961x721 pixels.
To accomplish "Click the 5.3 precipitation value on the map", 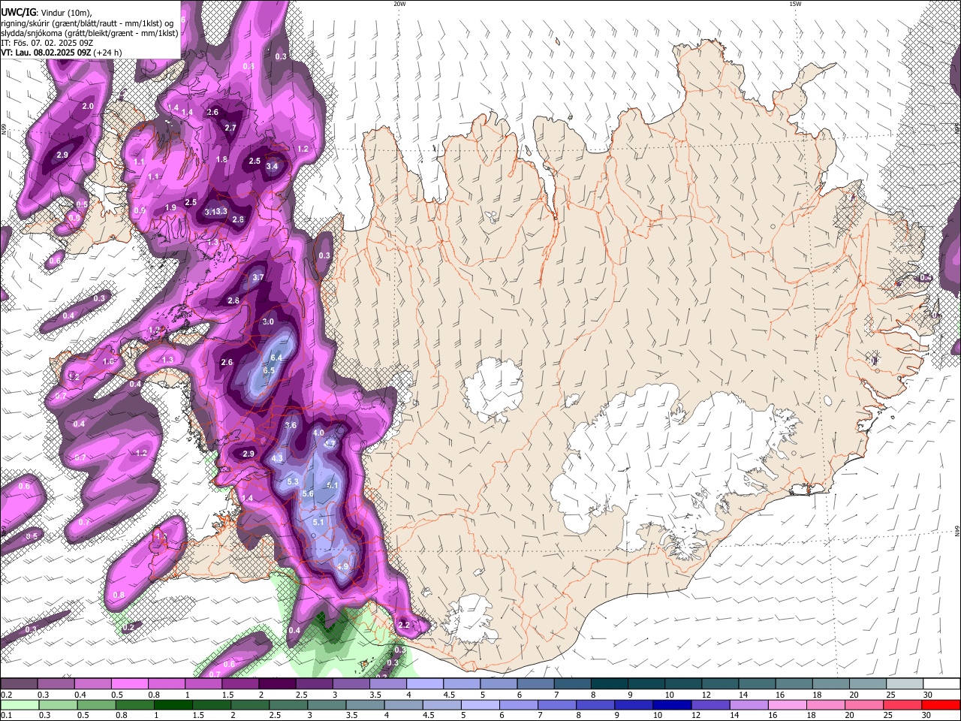I will 293,481.
